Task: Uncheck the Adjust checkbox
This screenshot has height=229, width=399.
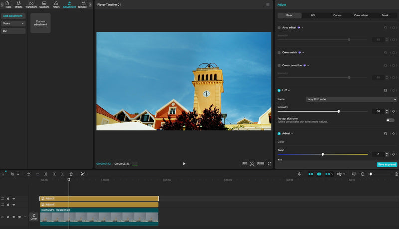Action: click(279, 134)
